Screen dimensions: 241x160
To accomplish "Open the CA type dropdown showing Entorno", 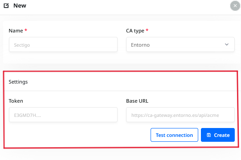I will (180, 44).
